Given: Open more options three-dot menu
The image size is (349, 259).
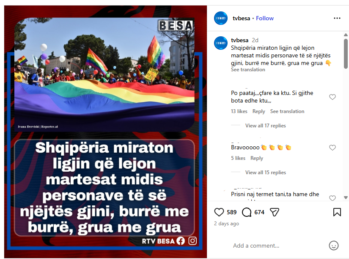Looking at the screenshot, I should tap(337, 18).
